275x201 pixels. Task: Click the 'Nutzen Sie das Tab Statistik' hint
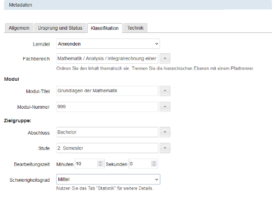(x=105, y=188)
